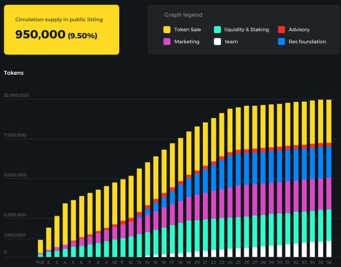Click the Marketing legend label text
Screen dimensions: 341x267
click(x=187, y=42)
